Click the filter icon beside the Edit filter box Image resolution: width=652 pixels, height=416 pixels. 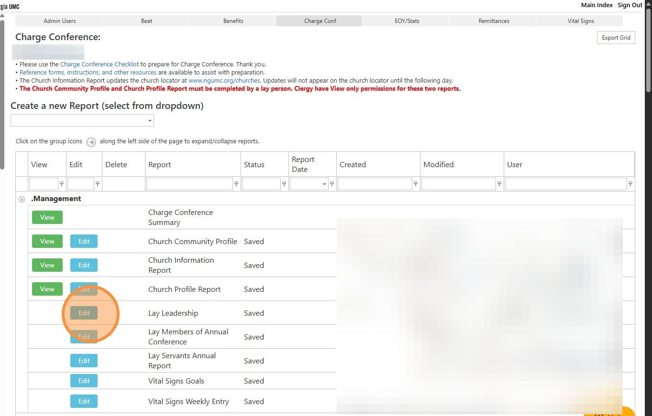[98, 184]
